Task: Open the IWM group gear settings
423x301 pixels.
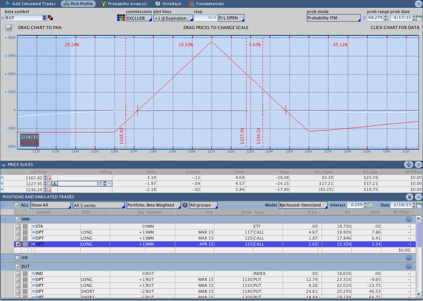Action: click(409, 219)
